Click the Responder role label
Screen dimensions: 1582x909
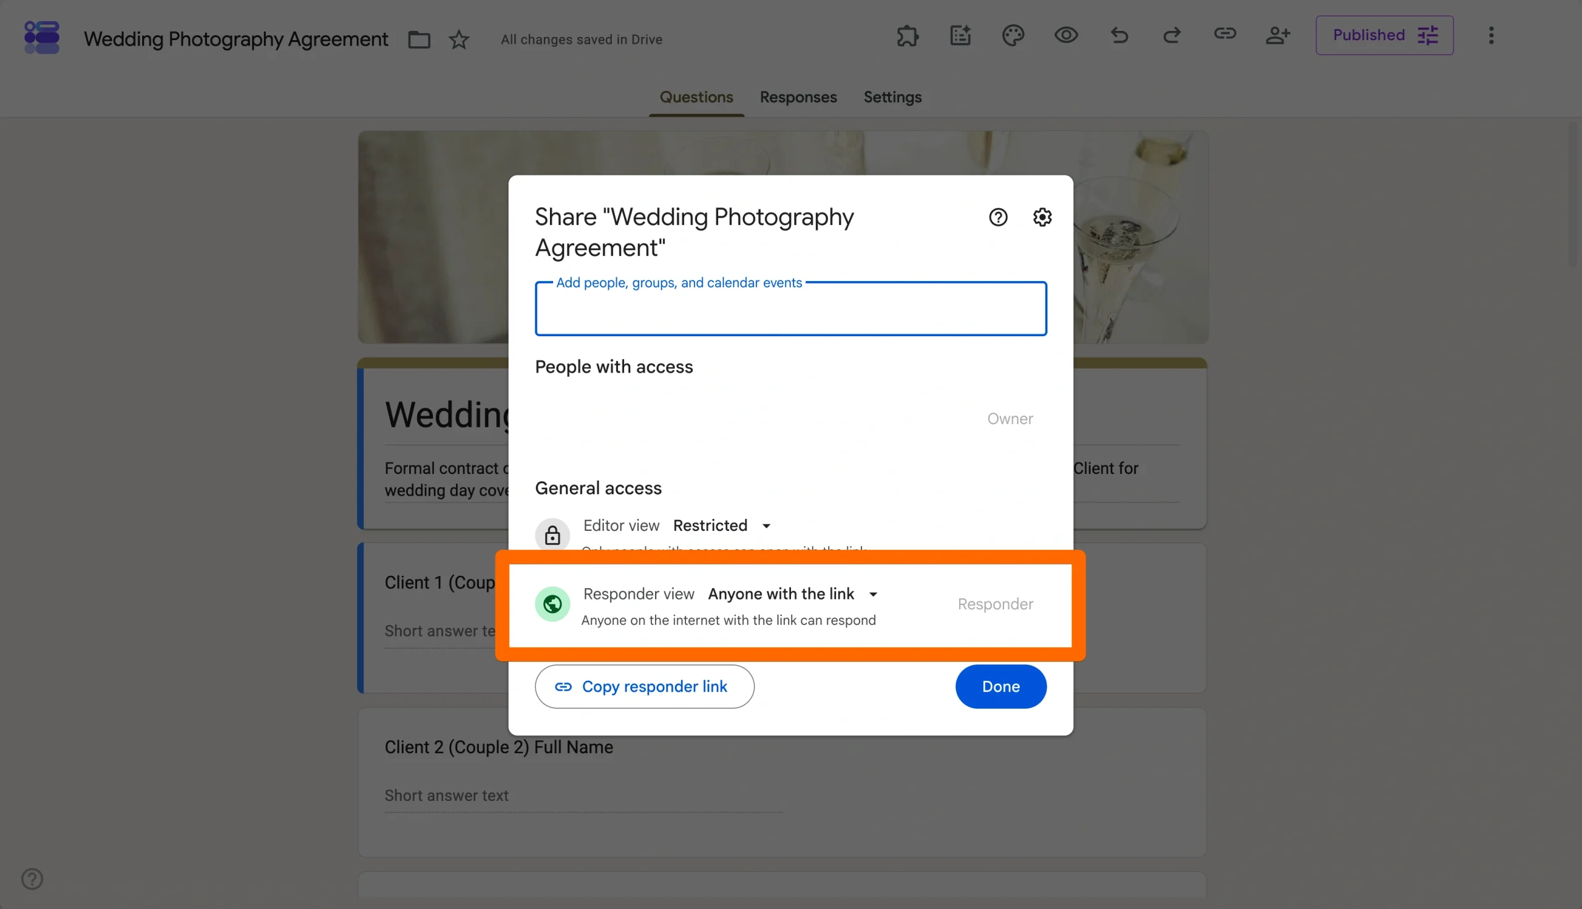[x=995, y=604]
